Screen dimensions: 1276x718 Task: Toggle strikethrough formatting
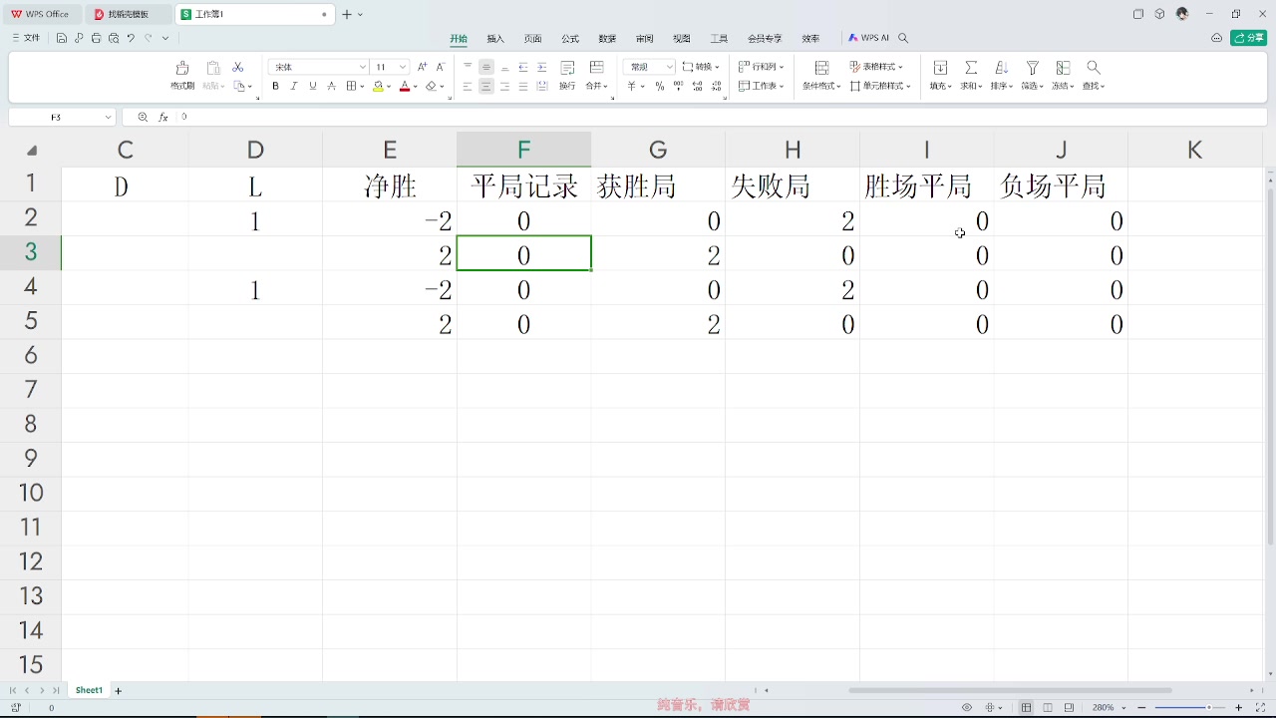click(x=332, y=87)
